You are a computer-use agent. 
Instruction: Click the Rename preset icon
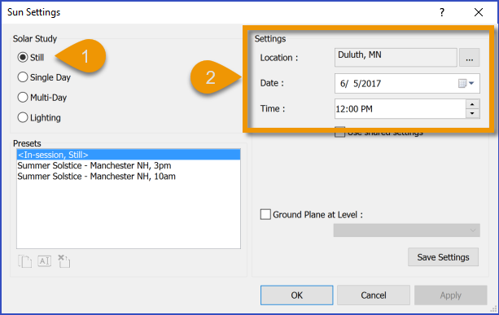45,261
